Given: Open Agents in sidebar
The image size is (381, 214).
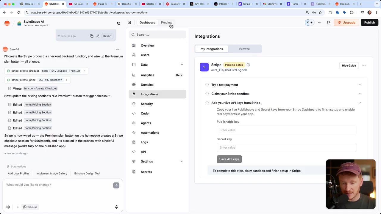Looking at the screenshot, I should click(157, 123).
